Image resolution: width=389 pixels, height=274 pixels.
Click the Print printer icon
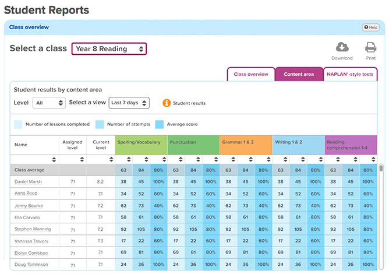pos(370,48)
